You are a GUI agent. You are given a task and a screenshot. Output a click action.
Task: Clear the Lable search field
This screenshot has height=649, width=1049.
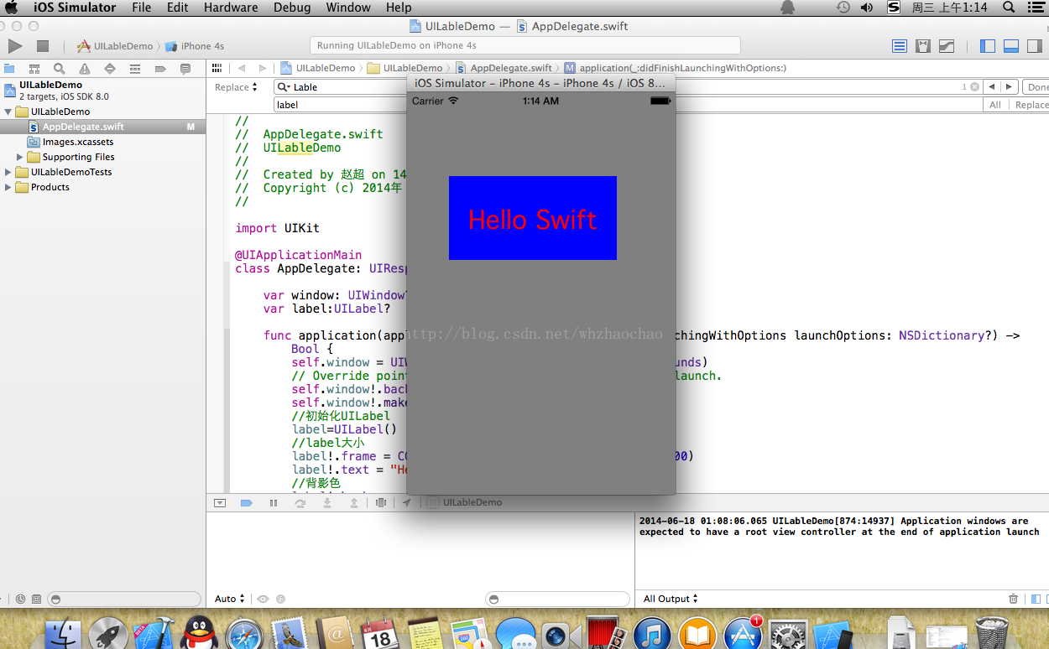pyautogui.click(x=974, y=87)
